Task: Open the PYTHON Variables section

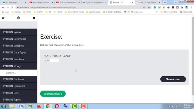Action: coord(18,46)
